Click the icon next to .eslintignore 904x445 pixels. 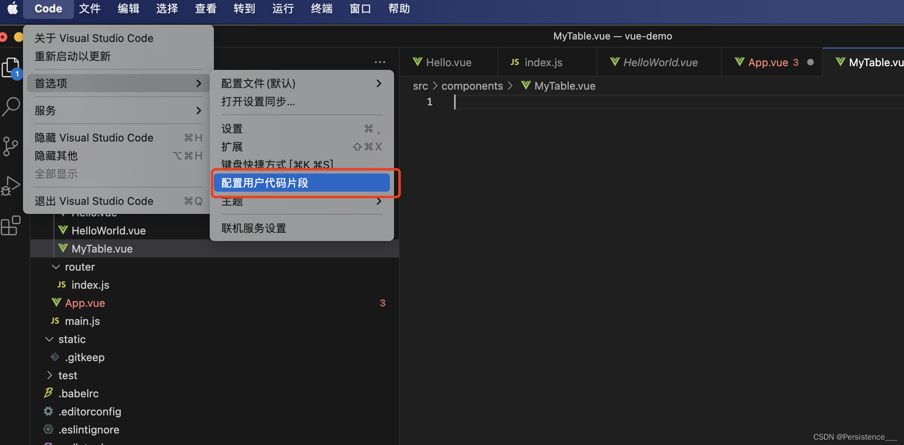click(x=49, y=429)
